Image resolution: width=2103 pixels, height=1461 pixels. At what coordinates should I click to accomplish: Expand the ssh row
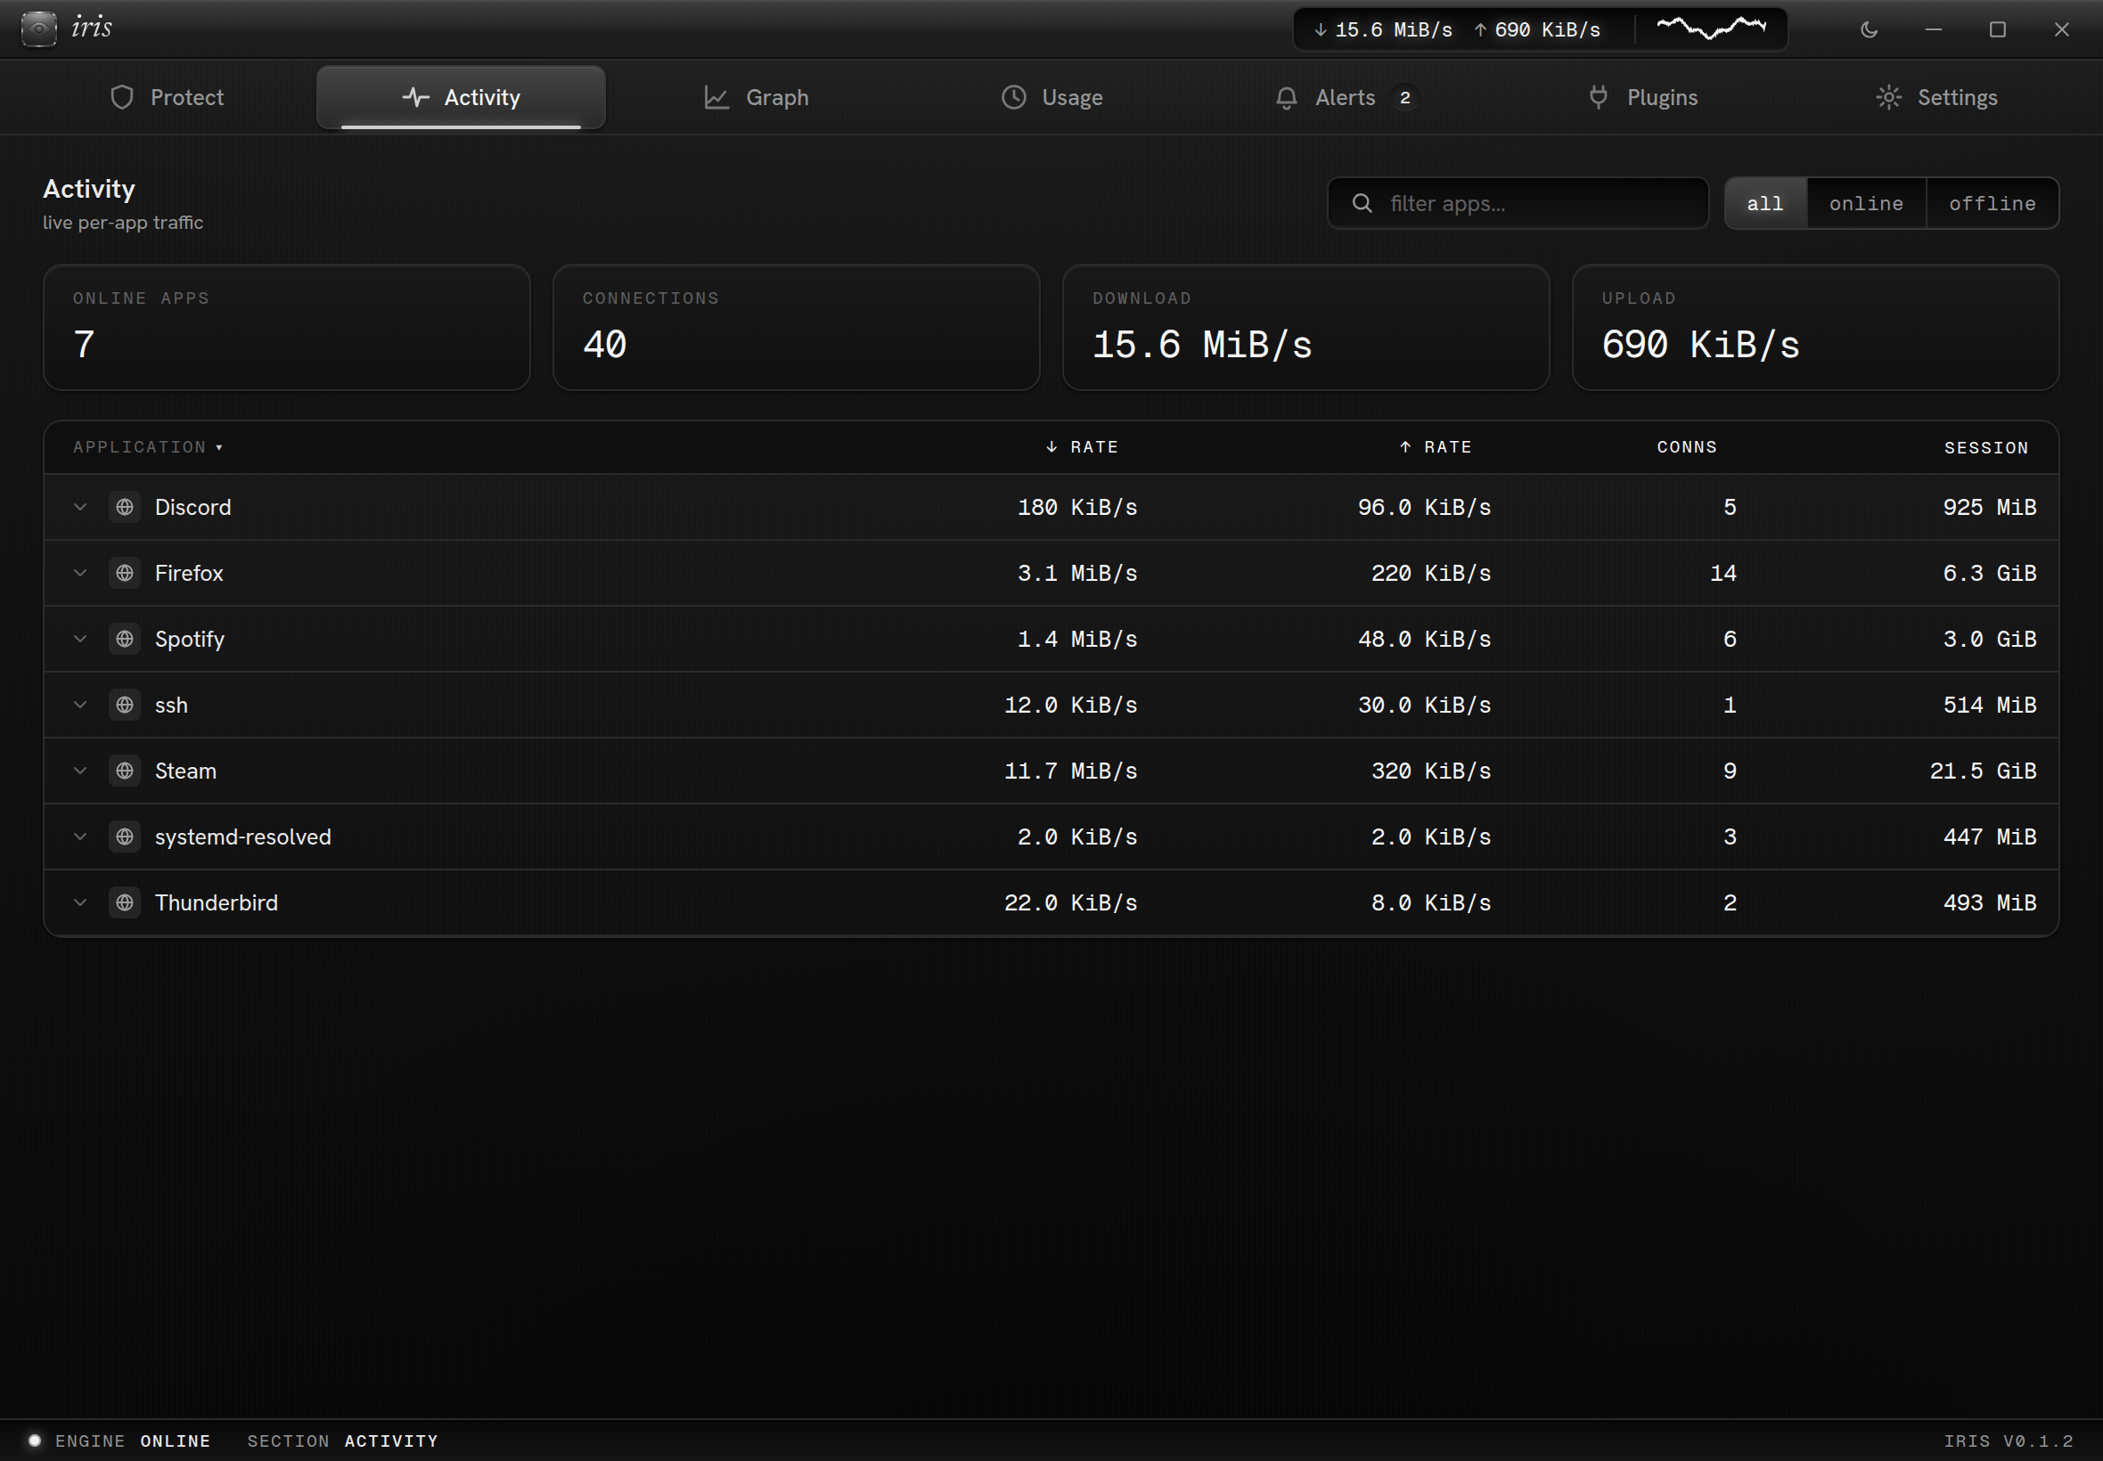pyautogui.click(x=80, y=705)
